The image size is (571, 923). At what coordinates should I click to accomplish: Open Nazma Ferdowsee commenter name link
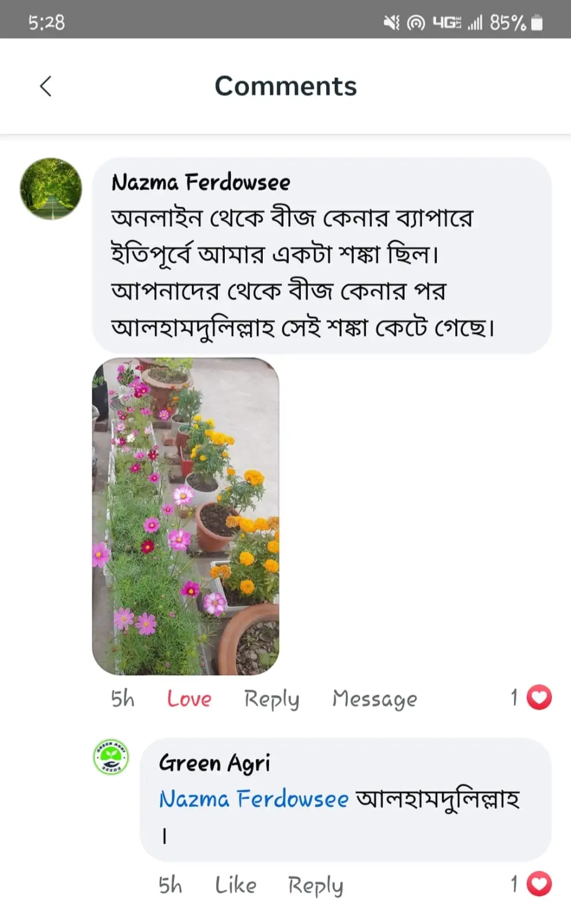(201, 182)
